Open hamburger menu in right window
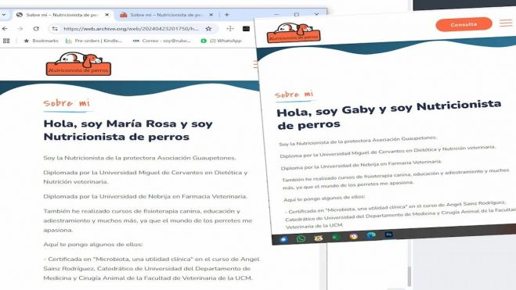 pyautogui.click(x=506, y=23)
